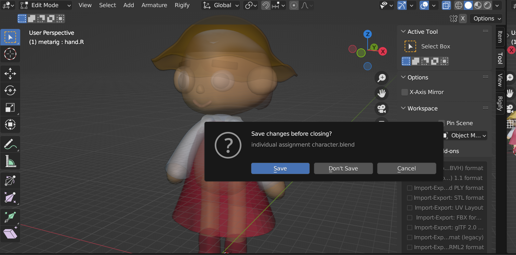
Task: Enable the X-Axis Mirror checkbox
Action: click(405, 92)
